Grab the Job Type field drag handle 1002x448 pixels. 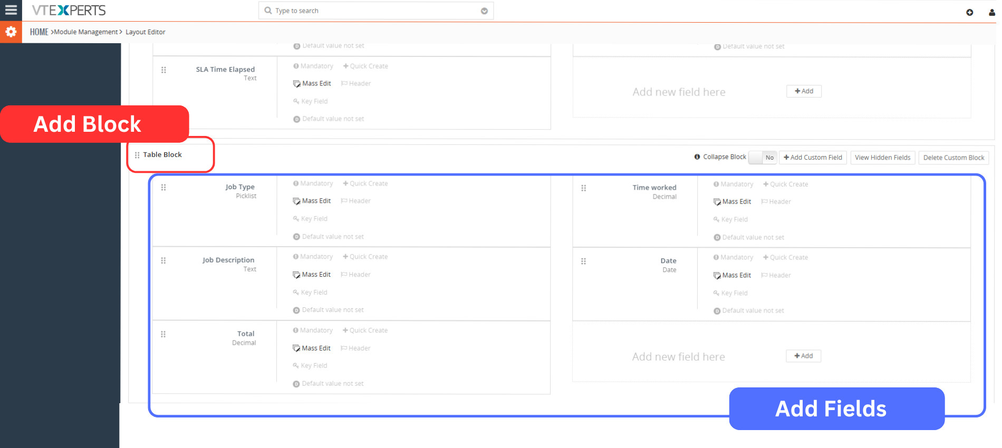click(163, 187)
